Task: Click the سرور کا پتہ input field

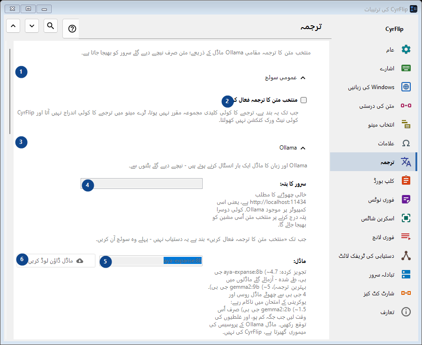Action: [x=142, y=184]
